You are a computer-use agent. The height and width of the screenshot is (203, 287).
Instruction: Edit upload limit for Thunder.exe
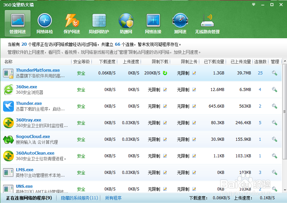click(x=194, y=106)
